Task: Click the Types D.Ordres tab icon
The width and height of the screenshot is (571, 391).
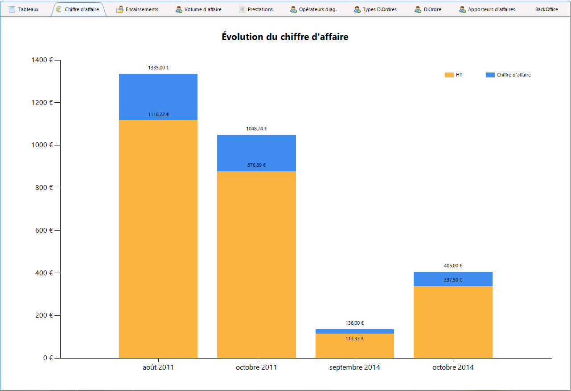Action: coord(357,9)
